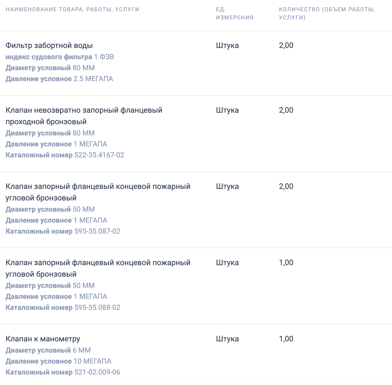Click the 'индекс судового фильтра 1 ФЗВ' attribute

(x=60, y=57)
